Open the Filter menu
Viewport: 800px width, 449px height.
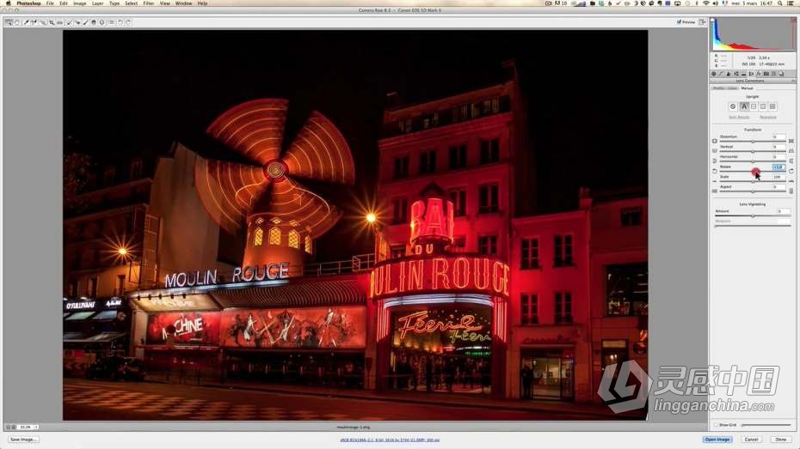tap(149, 3)
